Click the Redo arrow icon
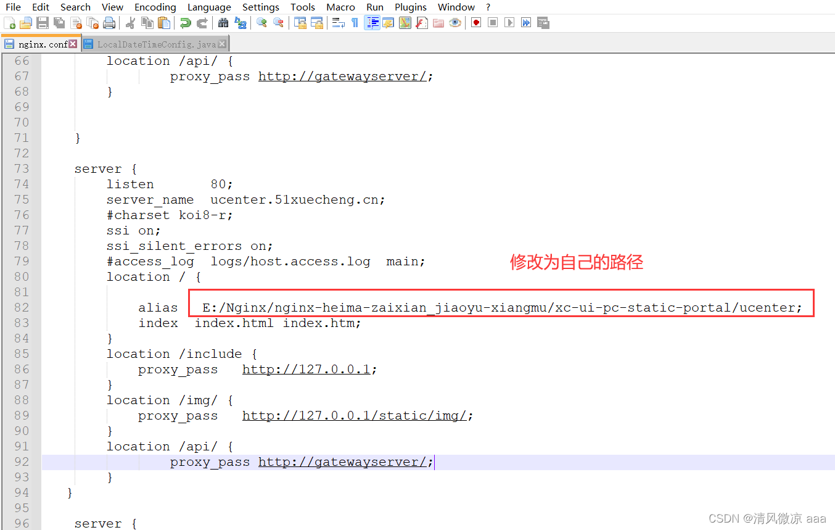Image resolution: width=835 pixels, height=530 pixels. (202, 23)
